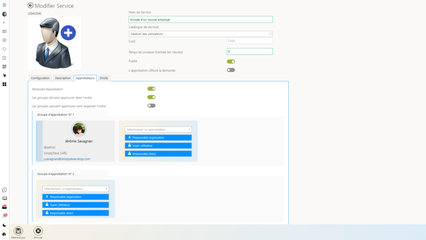Switch to the Droits tab
This screenshot has width=426, height=240.
[103, 78]
